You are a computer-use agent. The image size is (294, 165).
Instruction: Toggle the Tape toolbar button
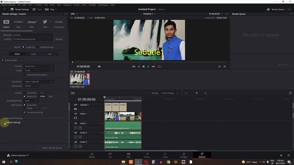(37, 9)
